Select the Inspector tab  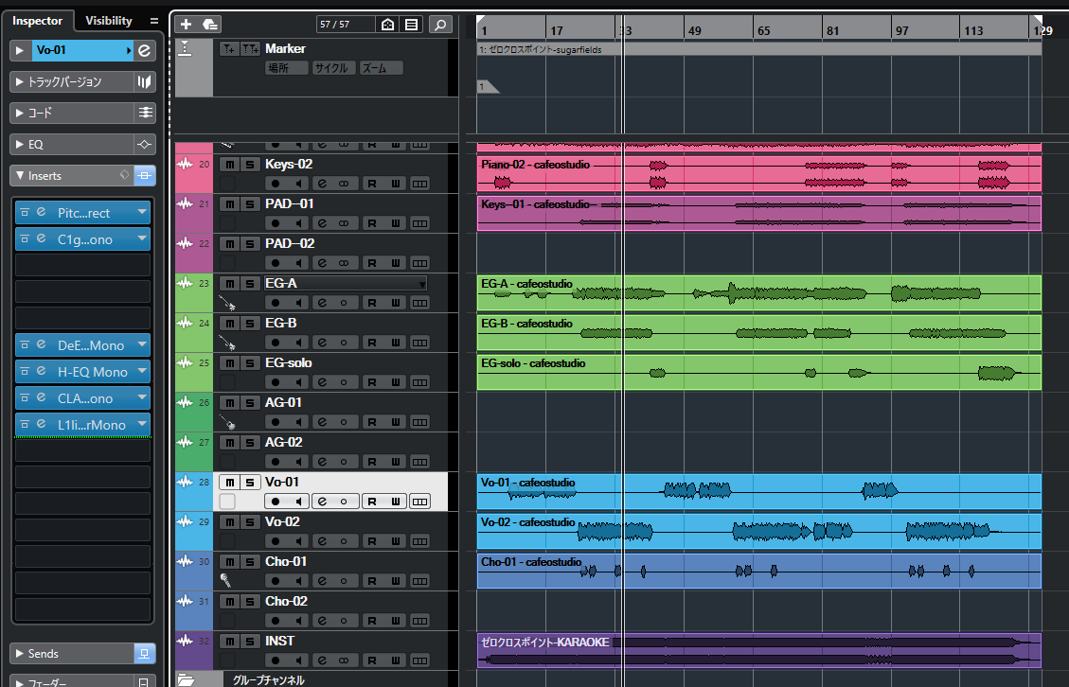(x=38, y=21)
